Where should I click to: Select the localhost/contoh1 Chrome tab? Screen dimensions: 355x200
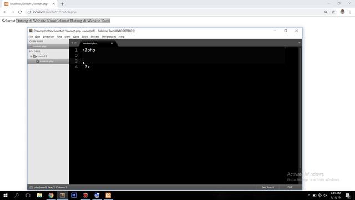coord(29,4)
